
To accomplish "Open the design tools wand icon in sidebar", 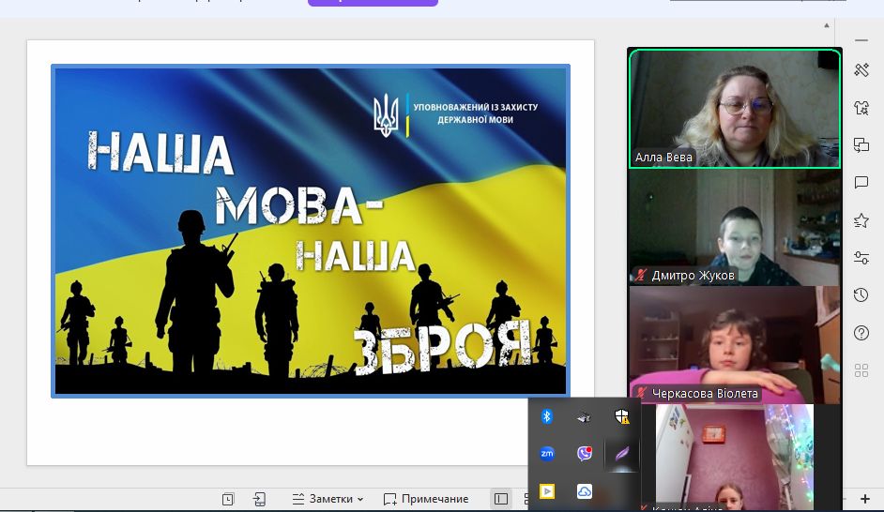I will pyautogui.click(x=861, y=70).
